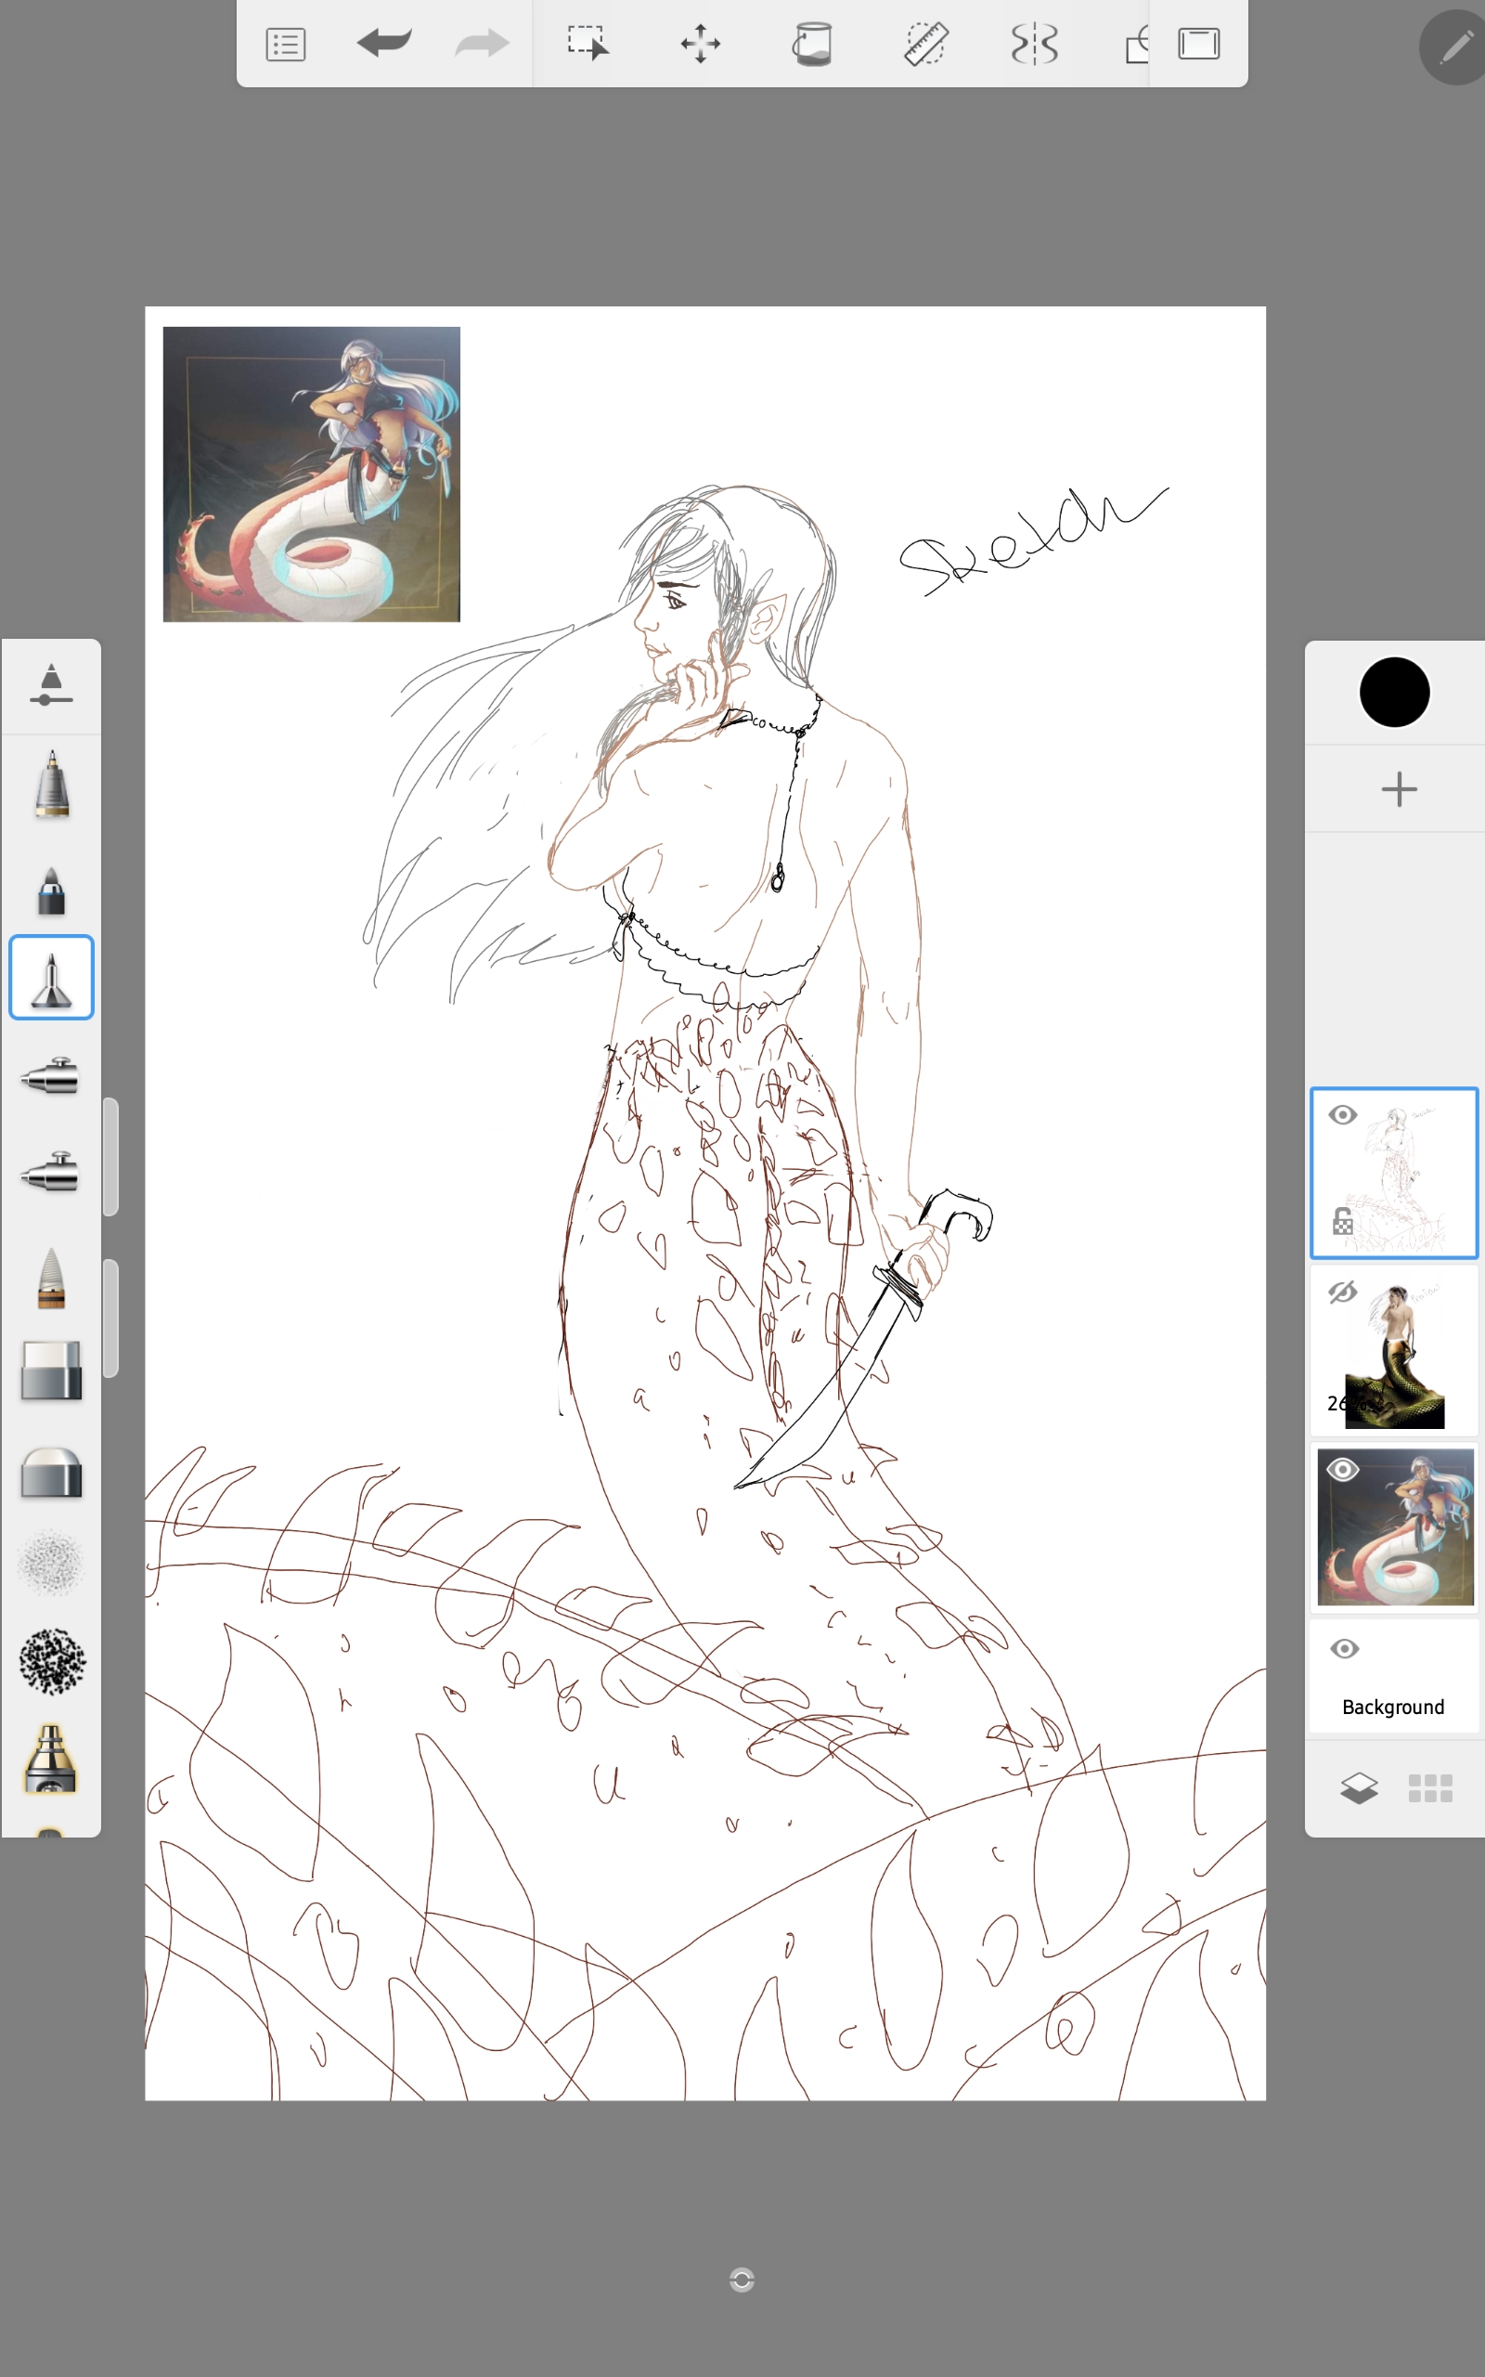Open the layer stack options icon
This screenshot has height=2377, width=1485.
(1358, 1788)
